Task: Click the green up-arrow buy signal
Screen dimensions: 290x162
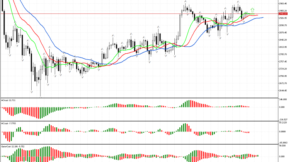Action: click(252, 10)
